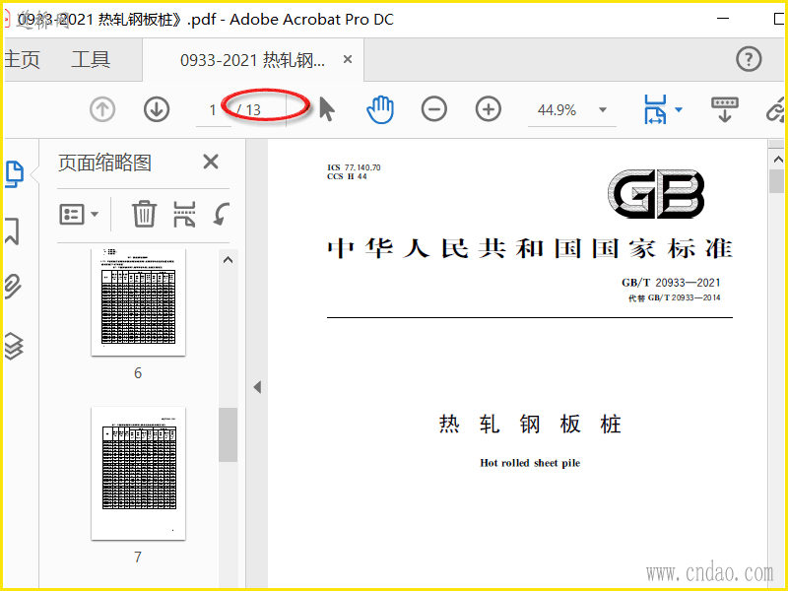Expand the page fit options arrow

[x=679, y=109]
